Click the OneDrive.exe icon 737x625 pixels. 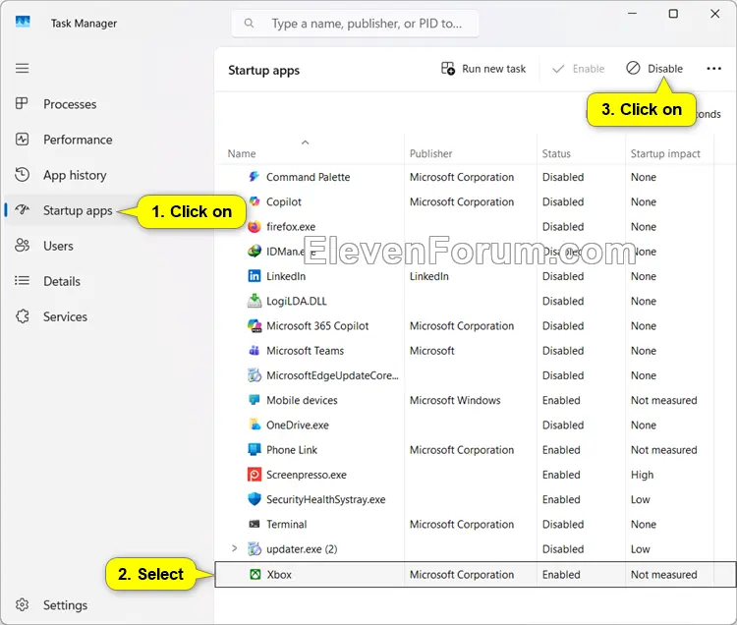[x=255, y=425]
